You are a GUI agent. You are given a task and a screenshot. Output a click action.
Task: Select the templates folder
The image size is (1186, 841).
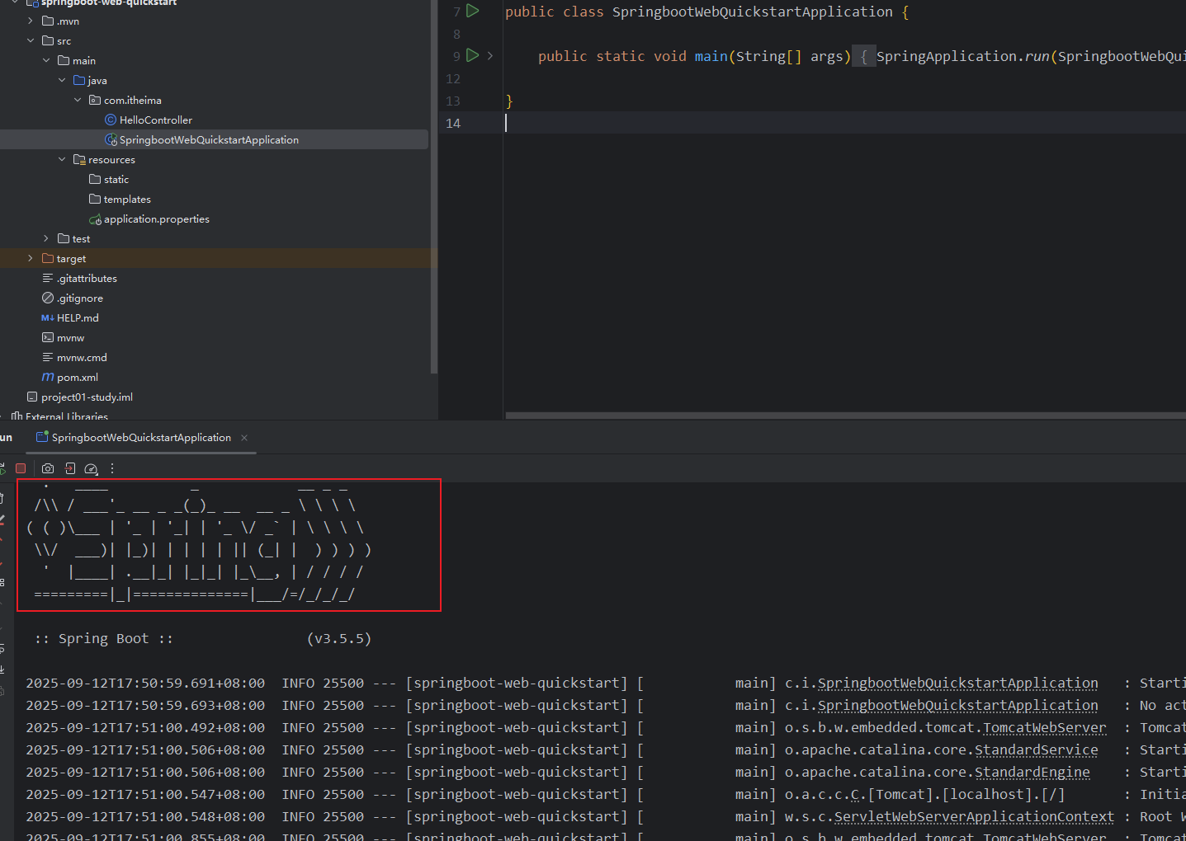[x=127, y=199]
